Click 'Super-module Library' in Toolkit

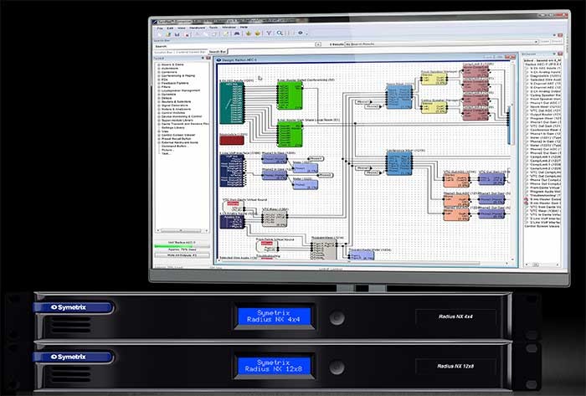[x=177, y=121]
